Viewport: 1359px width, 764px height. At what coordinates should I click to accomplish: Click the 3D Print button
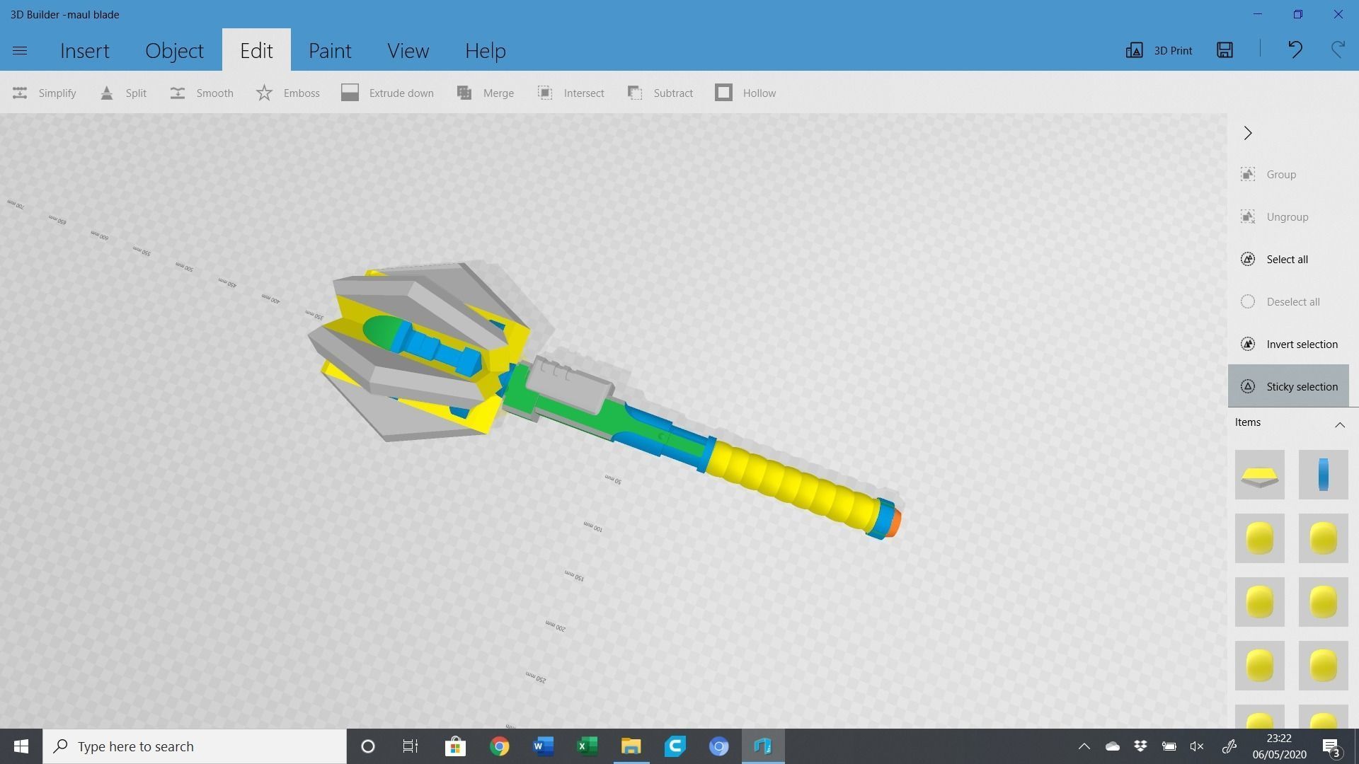pos(1159,50)
